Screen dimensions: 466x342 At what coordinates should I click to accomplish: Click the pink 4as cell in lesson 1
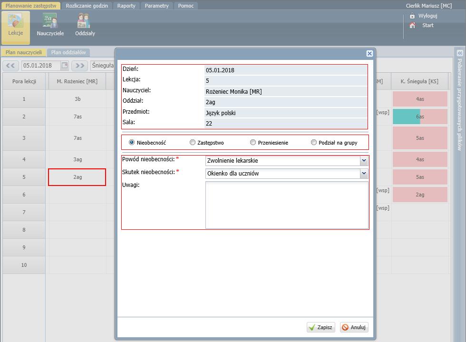(420, 99)
